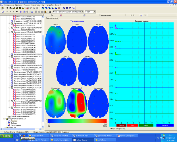Click the printer icon in second toolbar

pos(50,12)
